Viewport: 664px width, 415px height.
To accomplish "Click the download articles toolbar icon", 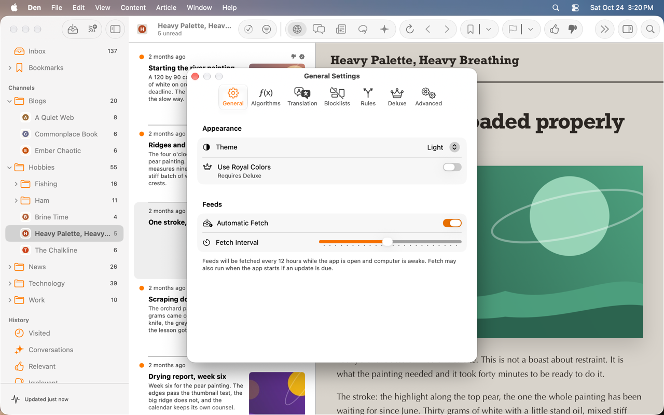I will [x=73, y=30].
